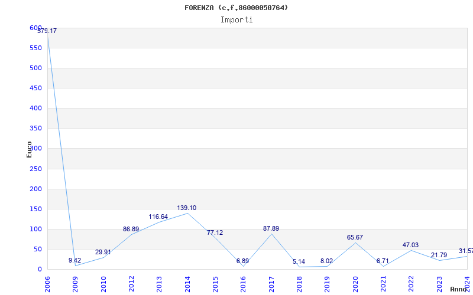The image size is (473, 295).
Task: Select the 6.89 data label
Action: click(242, 261)
